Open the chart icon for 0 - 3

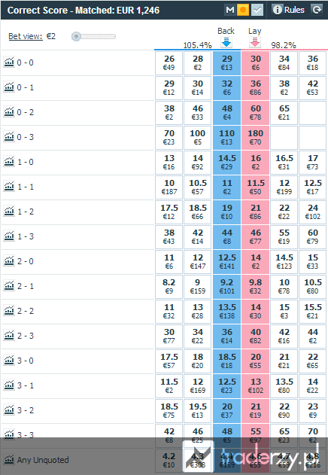9,136
